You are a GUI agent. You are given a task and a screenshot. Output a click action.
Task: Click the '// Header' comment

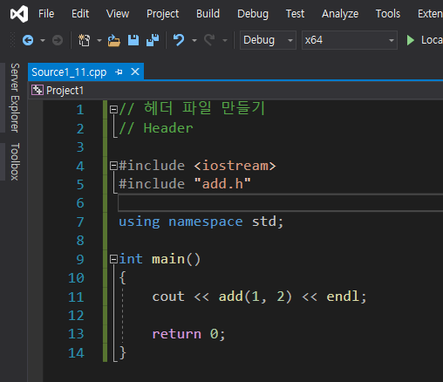156,128
